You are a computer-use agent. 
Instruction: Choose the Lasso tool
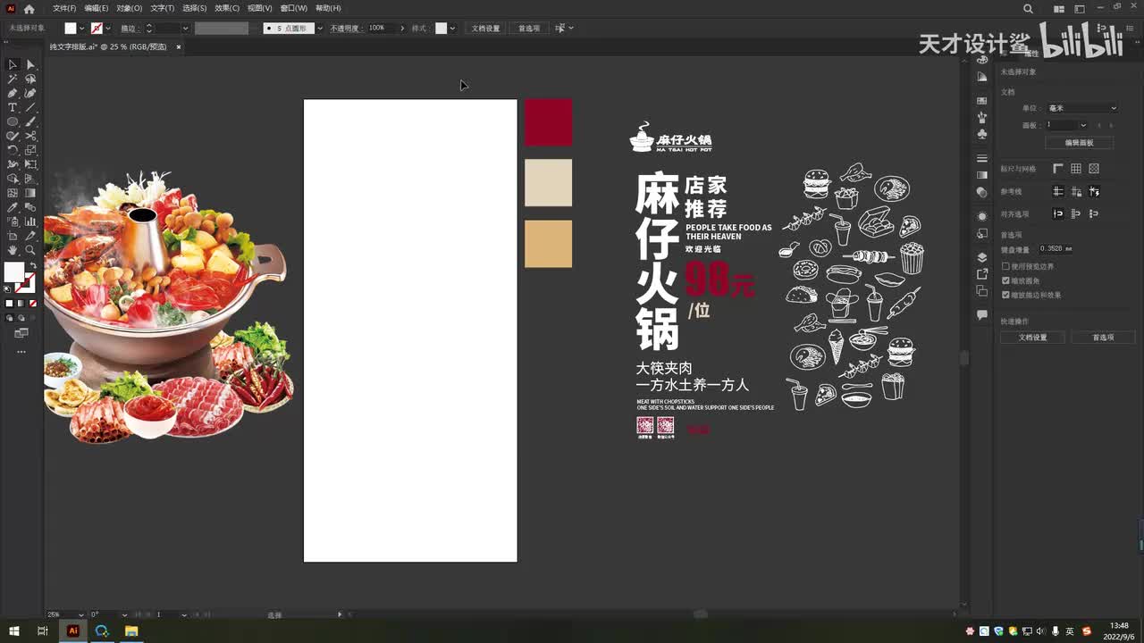30,79
